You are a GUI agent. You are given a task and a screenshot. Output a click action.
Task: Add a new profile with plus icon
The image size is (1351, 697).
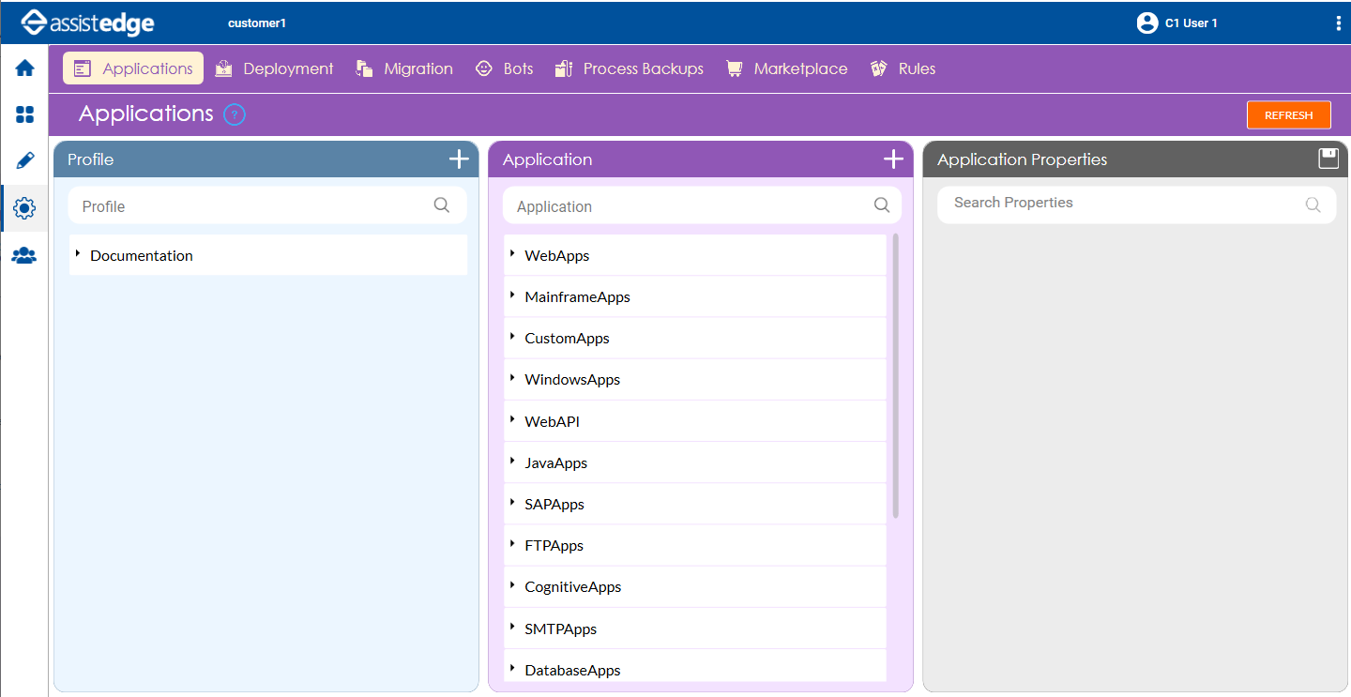coord(459,159)
